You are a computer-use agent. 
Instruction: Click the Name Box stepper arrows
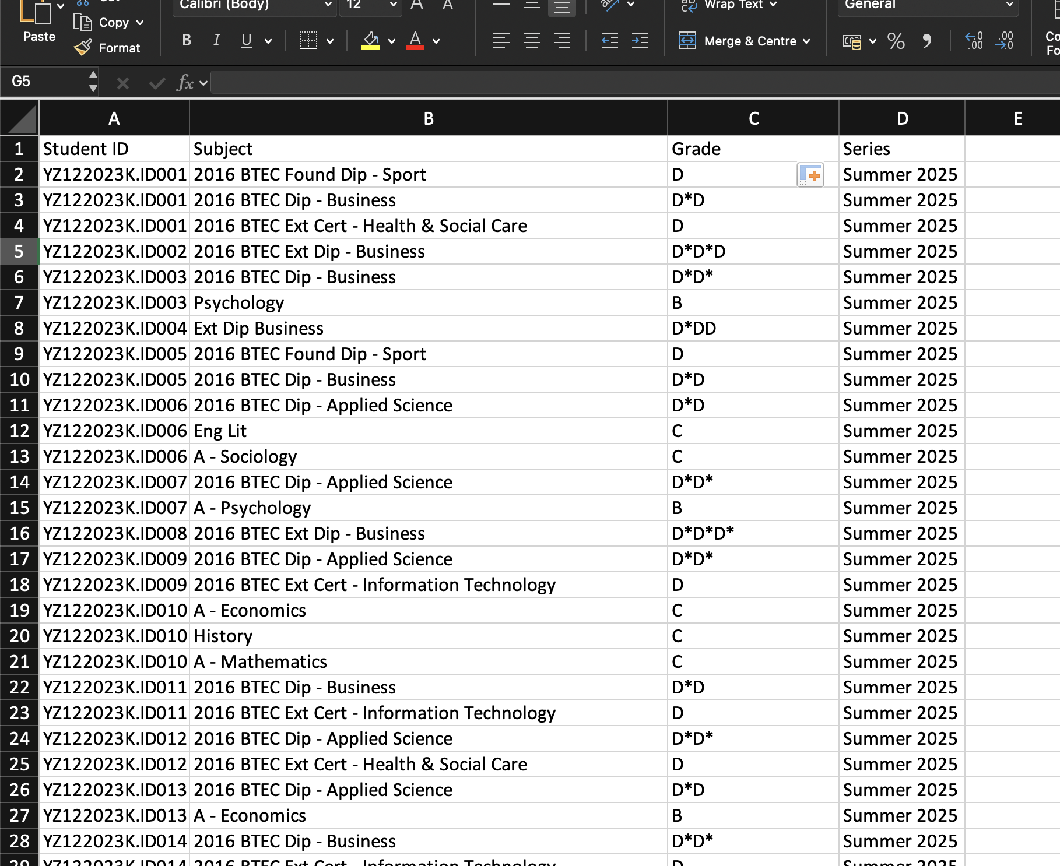pos(93,81)
